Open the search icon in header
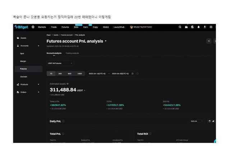230x146 pixels. [x=180, y=27]
